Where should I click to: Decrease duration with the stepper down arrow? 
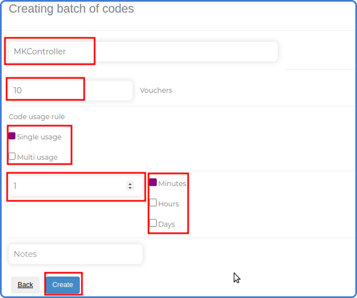point(130,188)
